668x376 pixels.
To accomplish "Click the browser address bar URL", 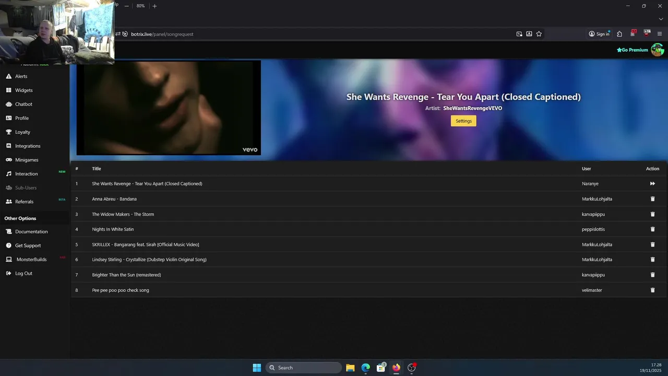I will point(162,34).
